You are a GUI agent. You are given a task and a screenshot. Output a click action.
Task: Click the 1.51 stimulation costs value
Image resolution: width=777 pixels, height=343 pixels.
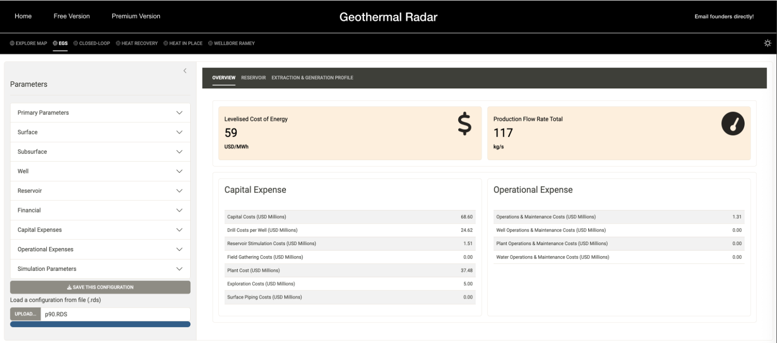[468, 244]
